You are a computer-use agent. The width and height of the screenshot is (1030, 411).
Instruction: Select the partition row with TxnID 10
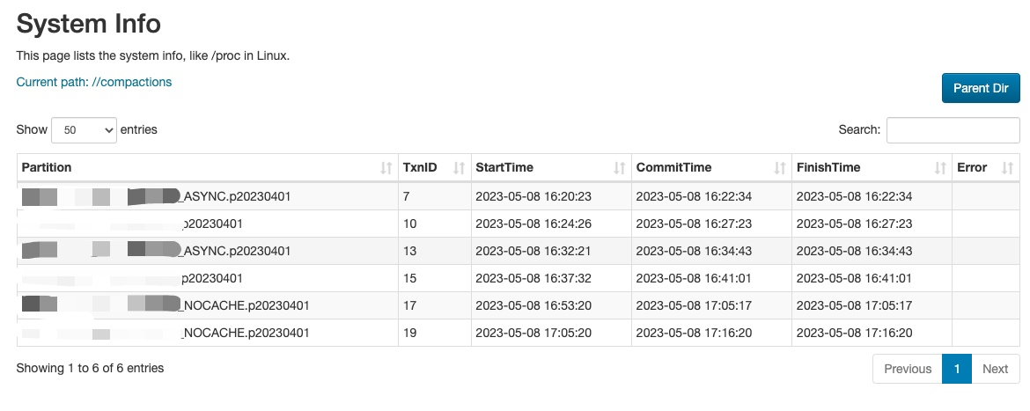coord(211,224)
